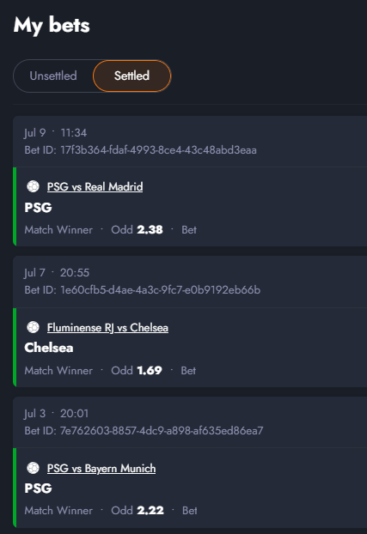The image size is (367, 534).
Task: Click the odd value 1.69
Action: (x=150, y=371)
